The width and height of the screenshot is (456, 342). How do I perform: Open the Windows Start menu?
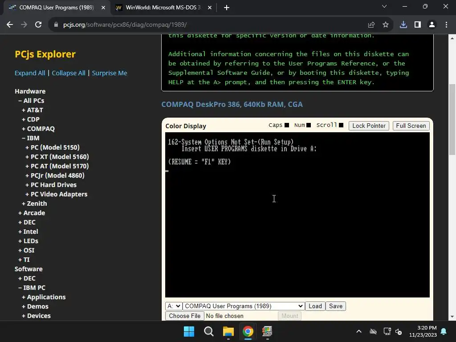click(189, 331)
